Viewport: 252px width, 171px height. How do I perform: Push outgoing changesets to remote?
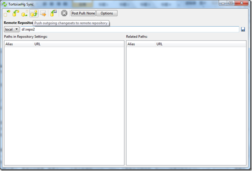34,13
